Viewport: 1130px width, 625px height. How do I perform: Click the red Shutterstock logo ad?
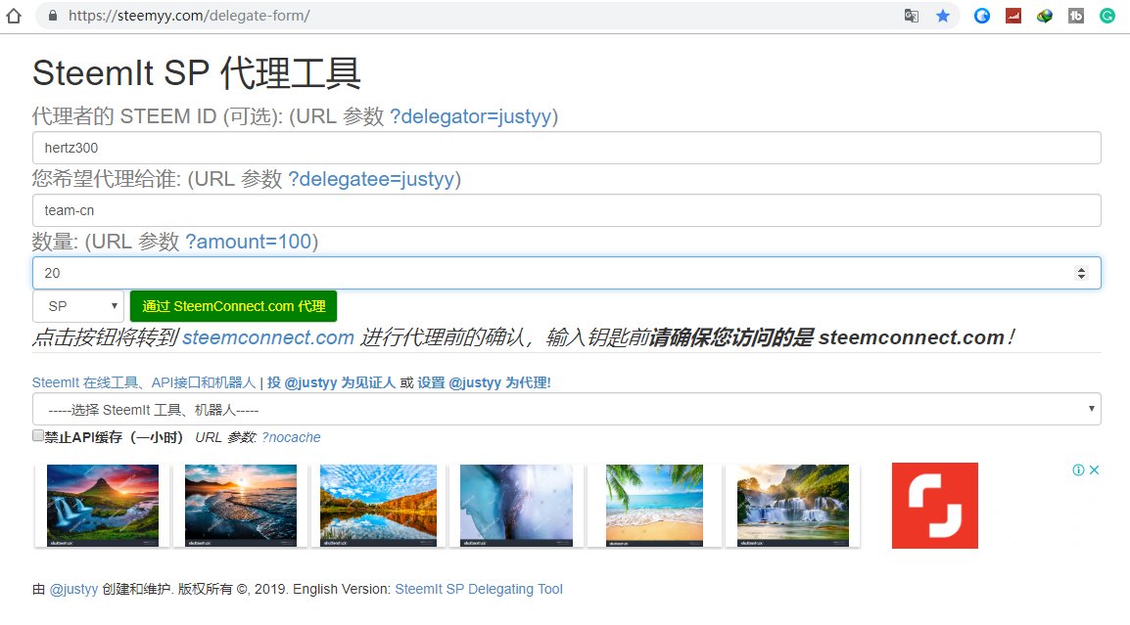pos(935,506)
